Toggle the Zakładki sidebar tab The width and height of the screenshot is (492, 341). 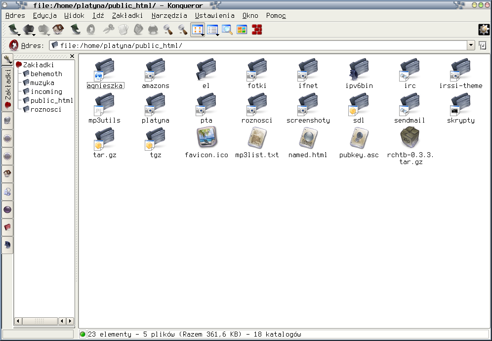[7, 89]
